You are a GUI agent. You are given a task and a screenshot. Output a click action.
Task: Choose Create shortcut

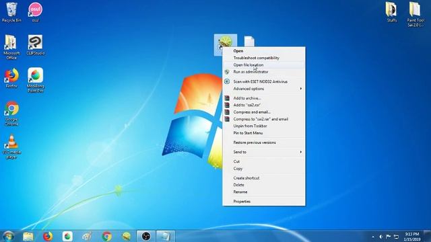[264, 178]
